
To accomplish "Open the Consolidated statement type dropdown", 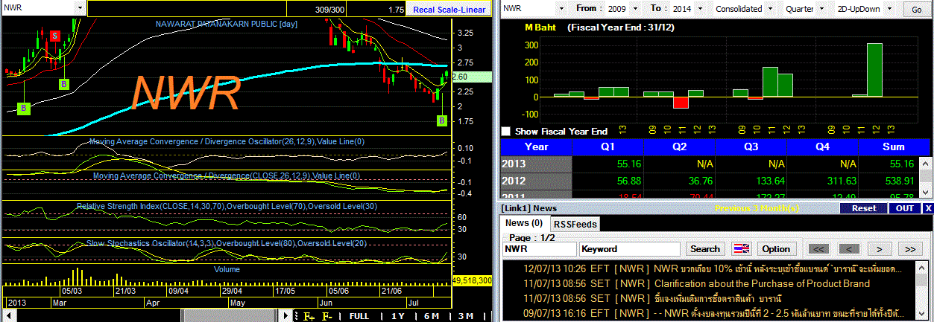I will coord(772,9).
